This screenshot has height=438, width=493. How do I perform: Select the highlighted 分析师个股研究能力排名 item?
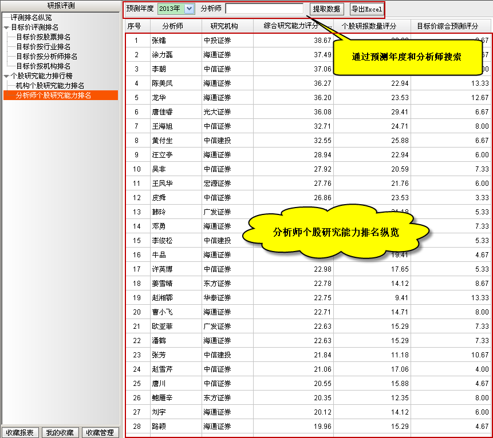(53, 95)
